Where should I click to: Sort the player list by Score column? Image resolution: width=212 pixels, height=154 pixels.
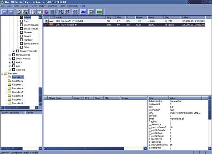click(x=77, y=98)
